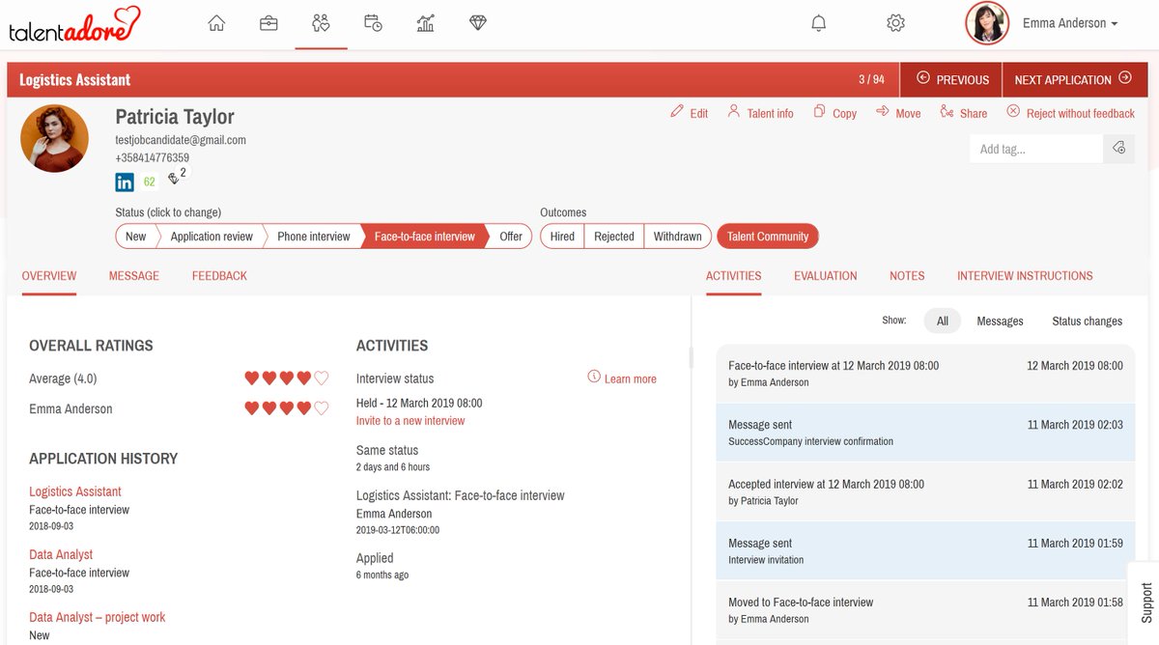Rate Emma Anderson's last empty heart
This screenshot has height=645, width=1159.
(321, 408)
